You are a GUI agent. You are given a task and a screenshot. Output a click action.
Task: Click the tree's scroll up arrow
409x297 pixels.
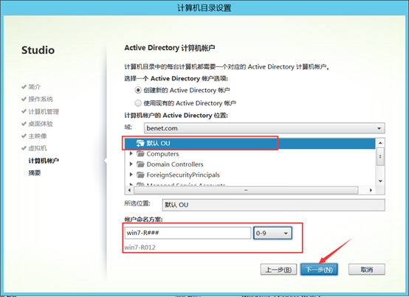380,143
